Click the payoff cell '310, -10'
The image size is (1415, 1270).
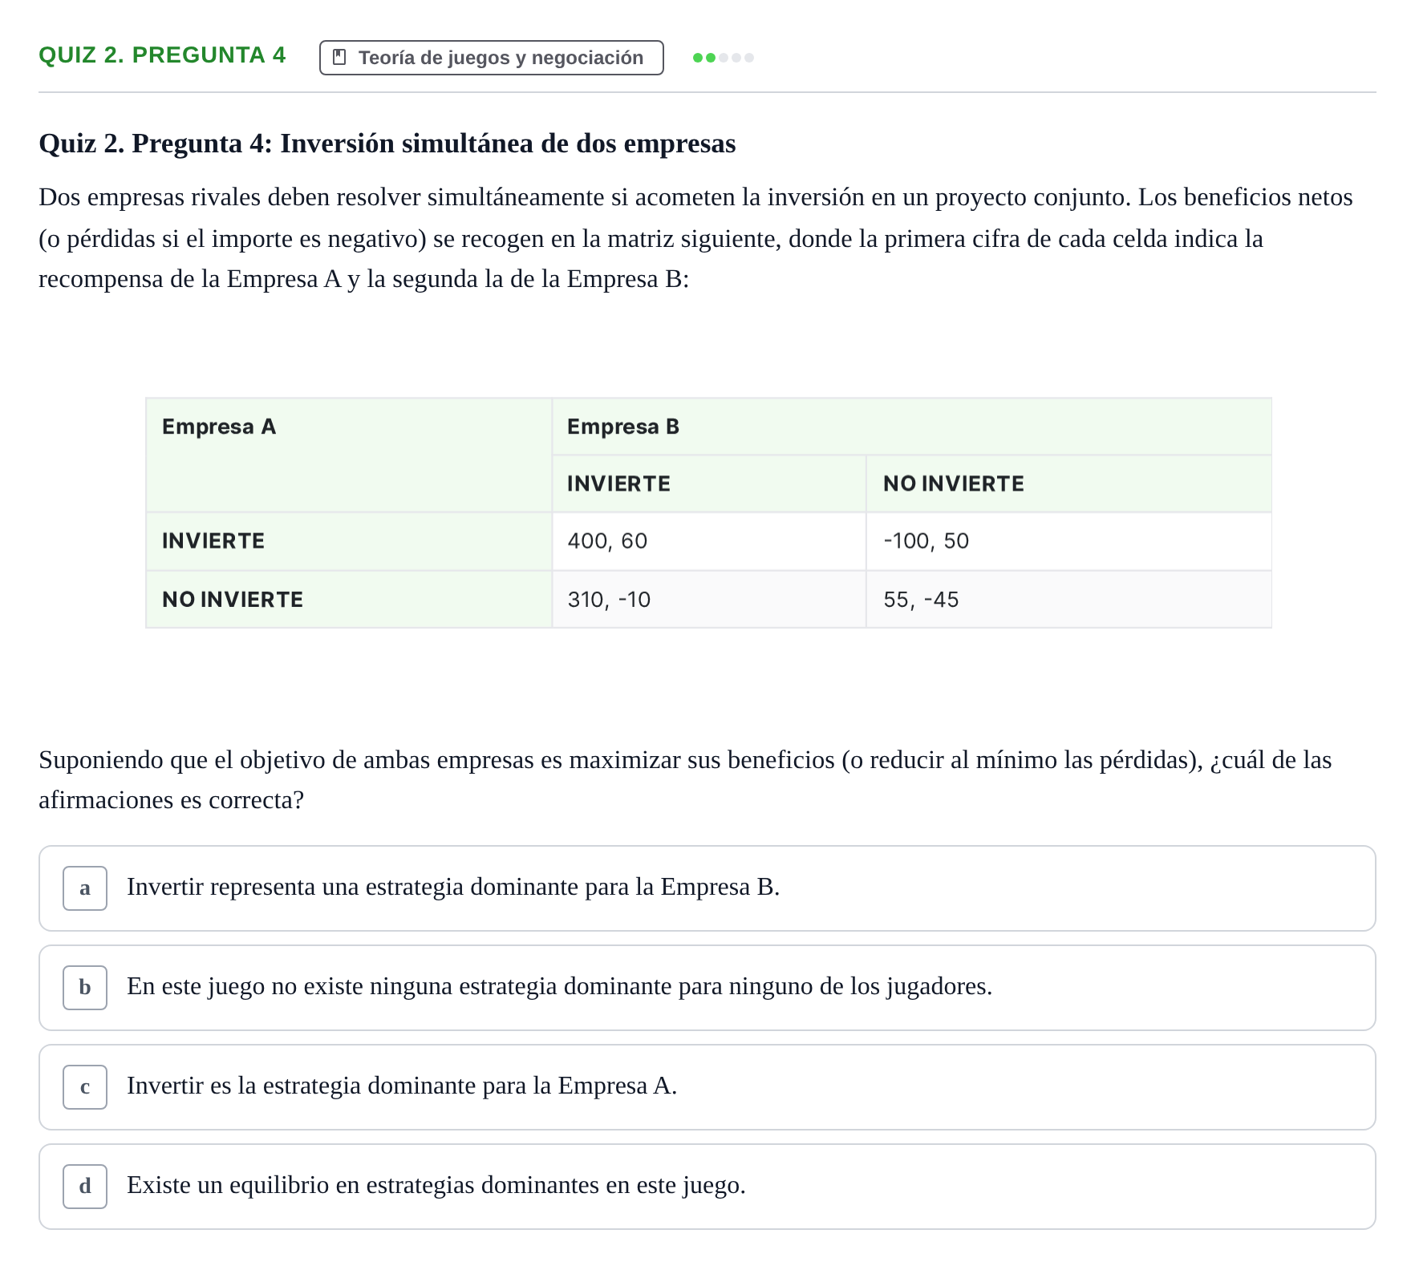[x=709, y=599]
